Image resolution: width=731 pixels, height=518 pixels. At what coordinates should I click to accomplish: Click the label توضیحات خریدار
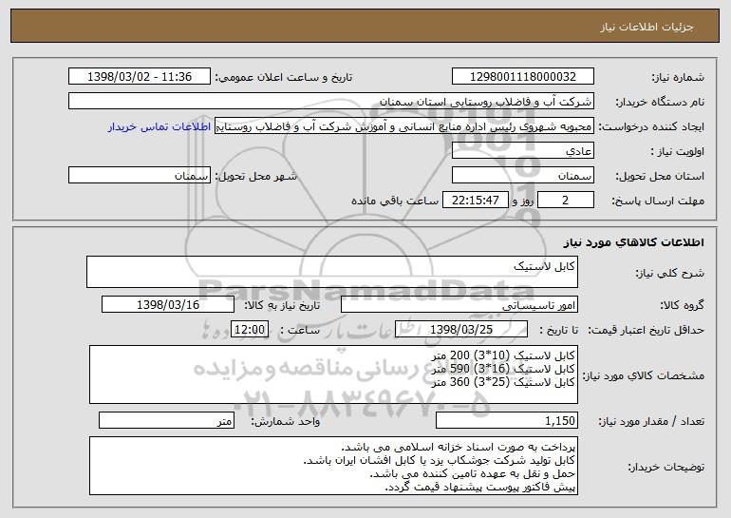[x=666, y=467]
